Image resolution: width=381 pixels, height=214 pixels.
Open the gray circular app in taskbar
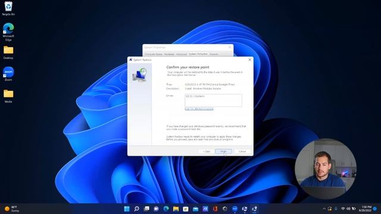[x=225, y=209]
